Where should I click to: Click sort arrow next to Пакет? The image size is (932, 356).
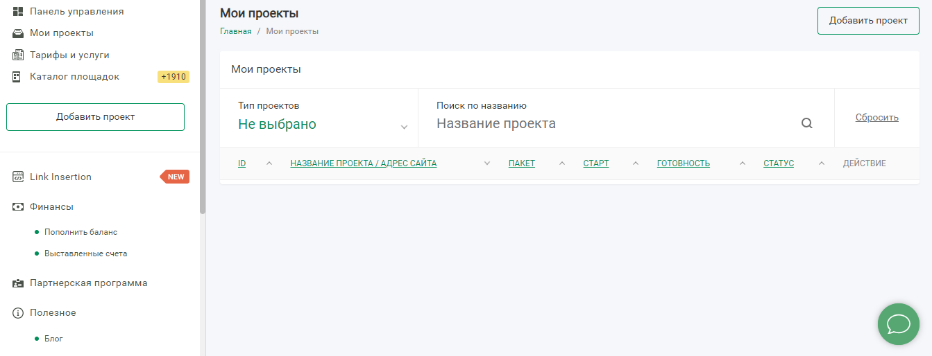tap(562, 163)
